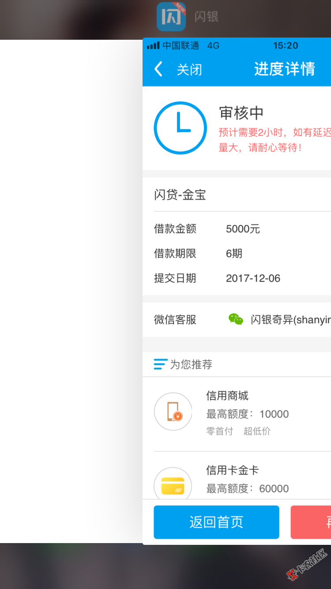
Task: Tap 关闭 to close the page
Action: [x=189, y=70]
